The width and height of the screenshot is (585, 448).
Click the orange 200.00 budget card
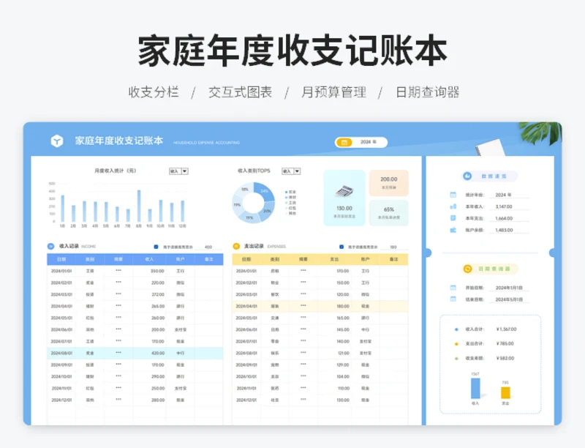coord(389,183)
